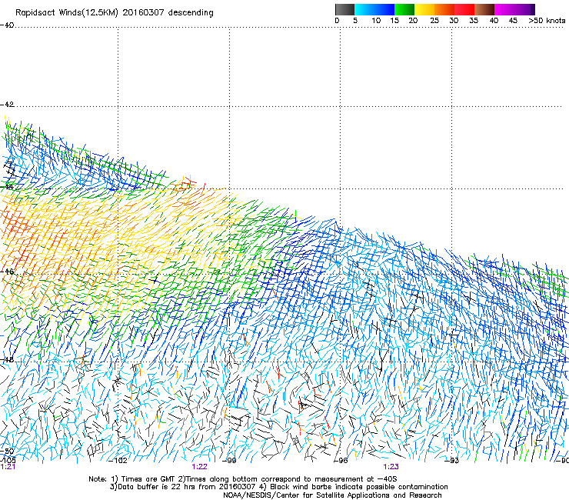Viewport: 569px width, 500px height.
Task: Click the Rapidscat Winds(12.5KM) 20160307 descending title
Action: (115, 13)
